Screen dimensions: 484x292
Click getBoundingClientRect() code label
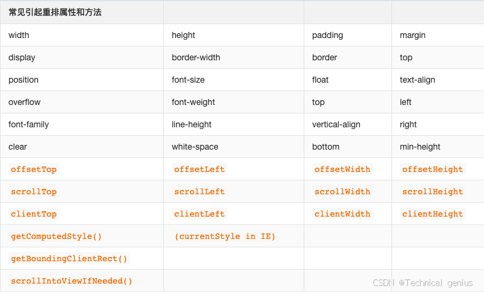69,259
